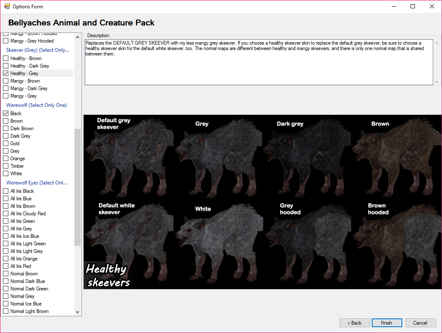Check All Iris Orange eyes option

(x=5, y=259)
